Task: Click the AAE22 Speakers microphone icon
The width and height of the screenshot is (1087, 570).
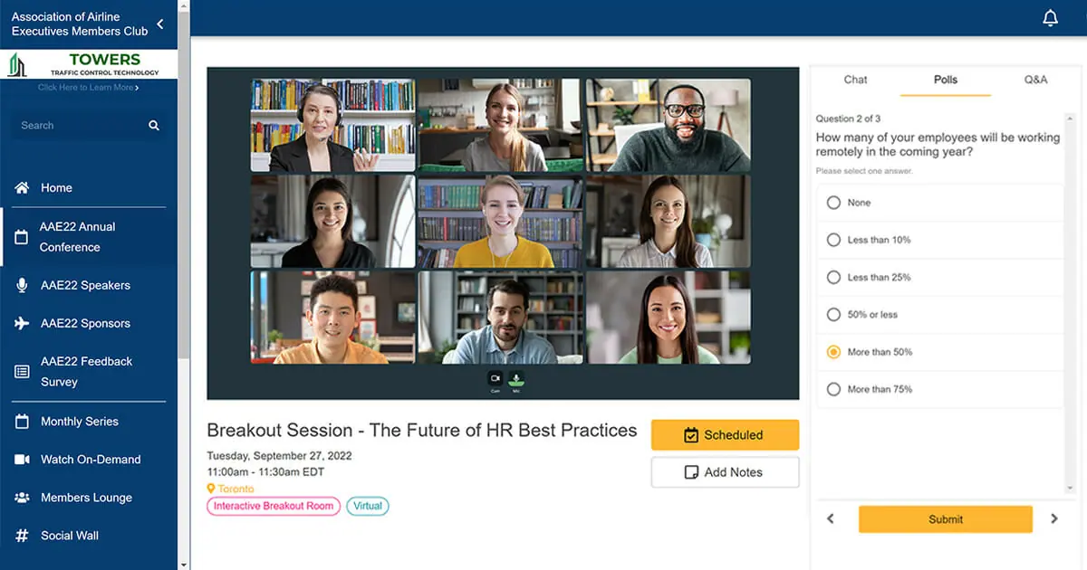Action: click(x=23, y=285)
